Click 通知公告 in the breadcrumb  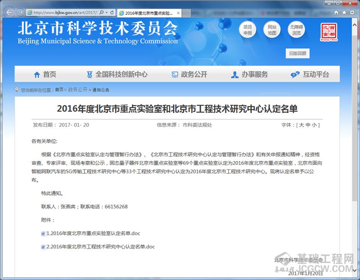[101, 90]
